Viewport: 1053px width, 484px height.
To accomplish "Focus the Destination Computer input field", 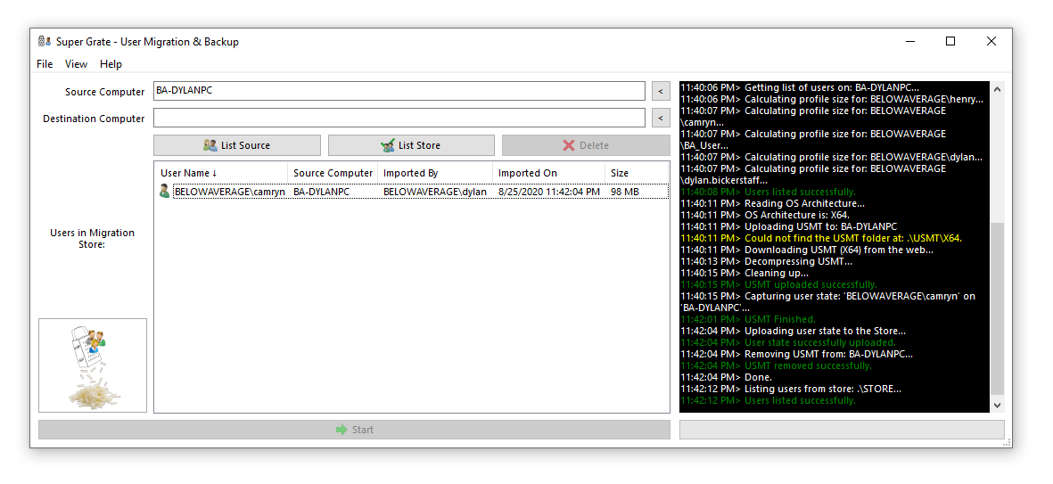I will [399, 119].
